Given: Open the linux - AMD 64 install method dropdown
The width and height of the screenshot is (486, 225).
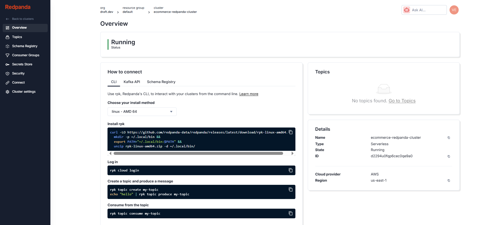Looking at the screenshot, I should point(142,112).
